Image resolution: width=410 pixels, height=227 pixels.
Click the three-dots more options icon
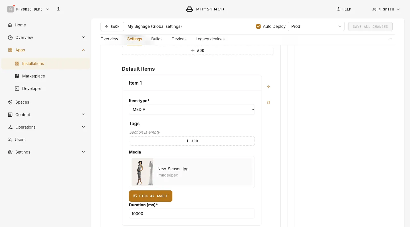point(390,39)
